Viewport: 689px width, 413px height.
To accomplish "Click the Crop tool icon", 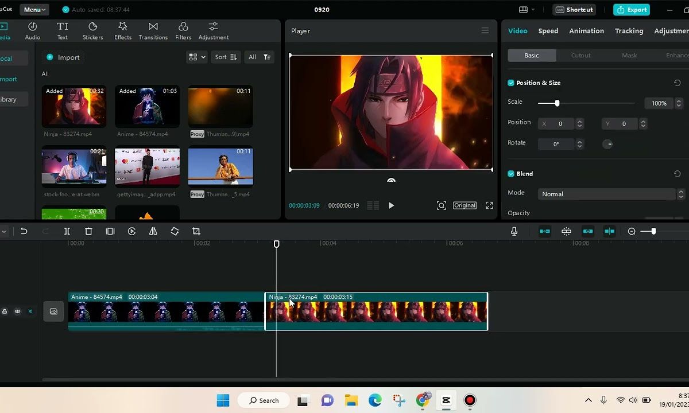I will (196, 231).
